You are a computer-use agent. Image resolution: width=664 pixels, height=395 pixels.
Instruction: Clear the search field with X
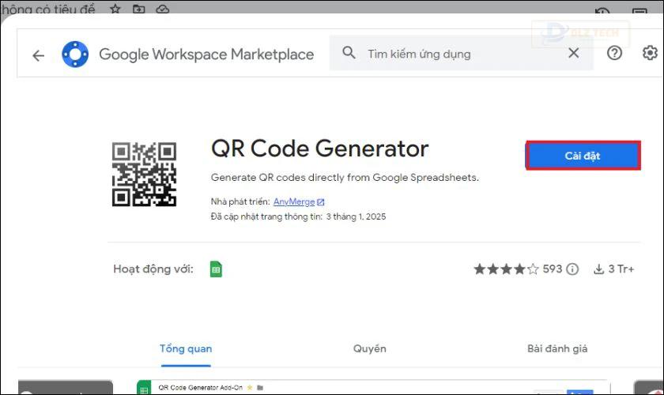573,53
